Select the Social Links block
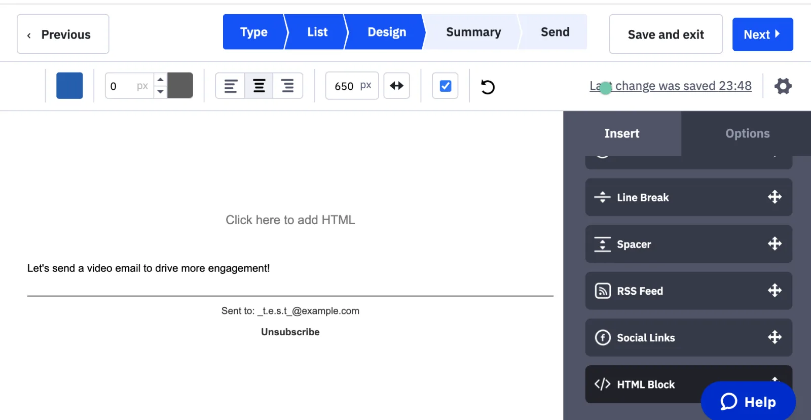 688,337
